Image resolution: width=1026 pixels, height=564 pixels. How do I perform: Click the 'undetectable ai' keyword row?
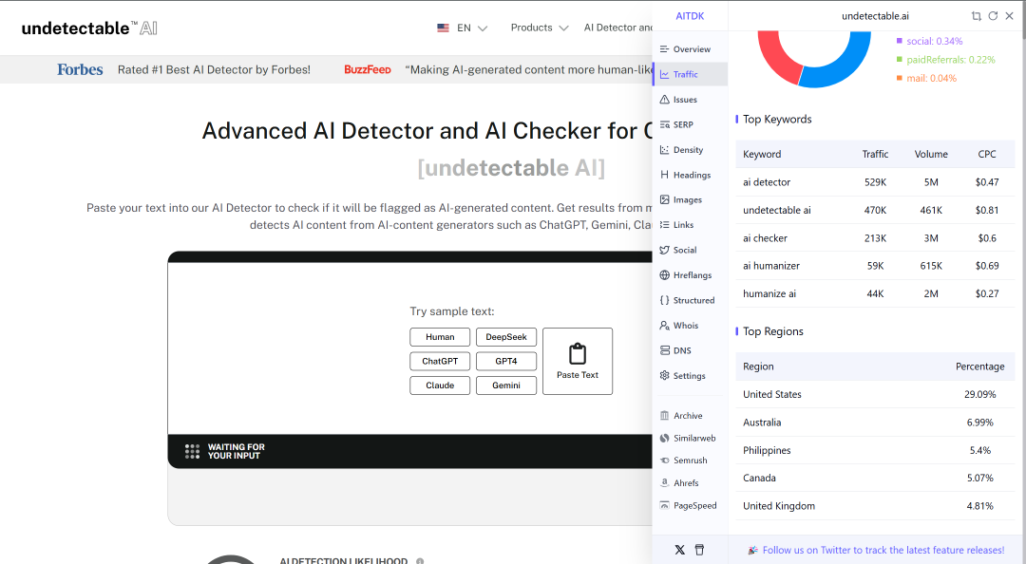click(875, 210)
